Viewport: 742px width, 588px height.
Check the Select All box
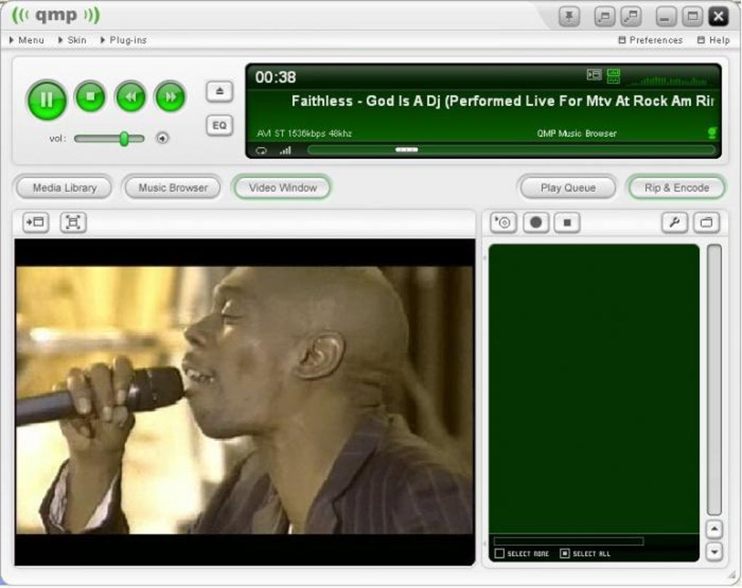[x=565, y=554]
